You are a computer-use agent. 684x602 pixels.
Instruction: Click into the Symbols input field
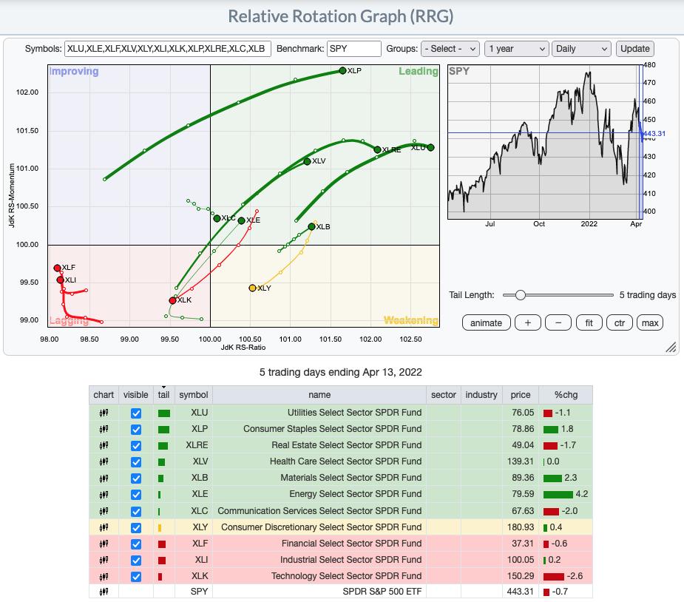[168, 49]
